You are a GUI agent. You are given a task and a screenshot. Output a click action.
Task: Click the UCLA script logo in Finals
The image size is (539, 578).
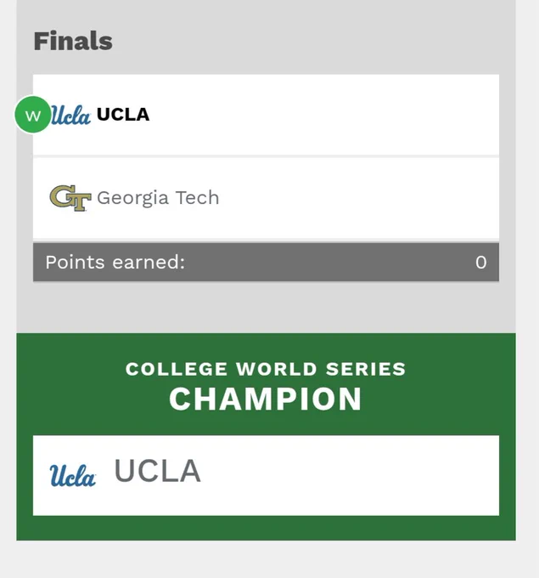pyautogui.click(x=70, y=115)
